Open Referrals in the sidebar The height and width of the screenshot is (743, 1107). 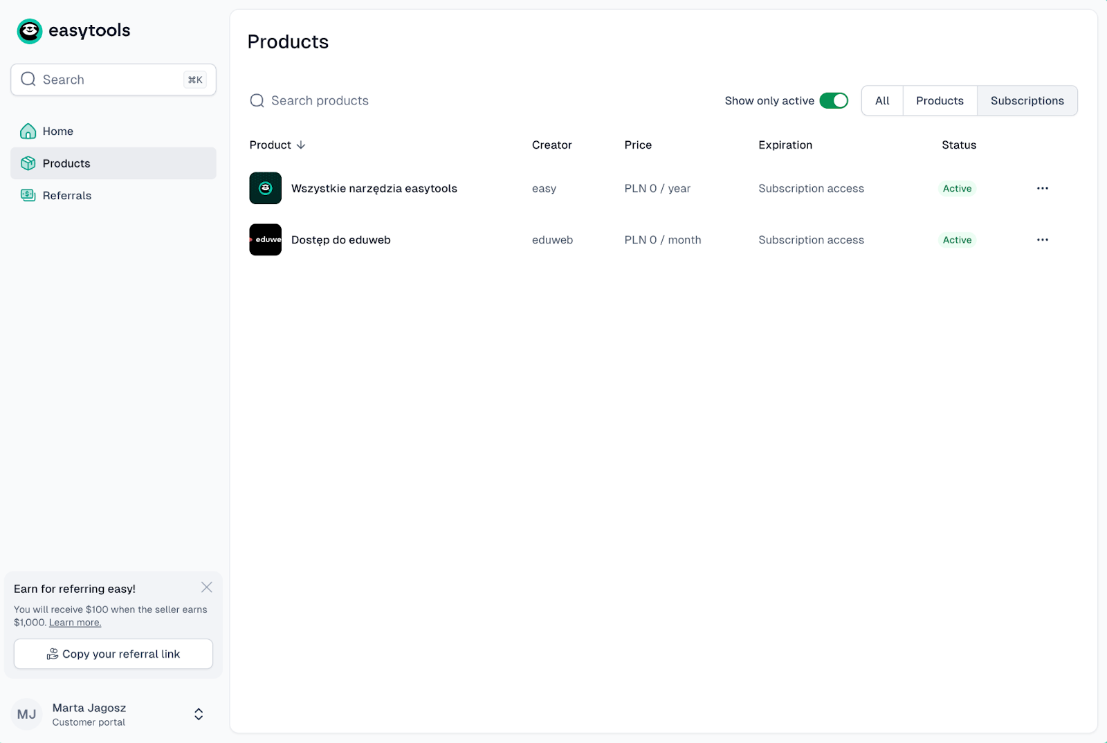click(x=113, y=196)
